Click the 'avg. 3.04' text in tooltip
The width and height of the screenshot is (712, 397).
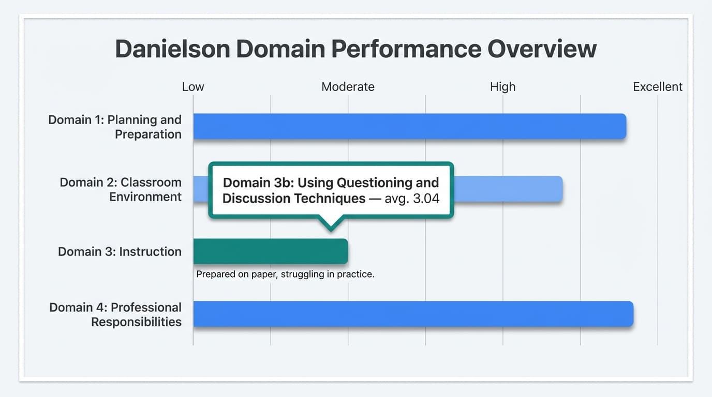click(412, 198)
